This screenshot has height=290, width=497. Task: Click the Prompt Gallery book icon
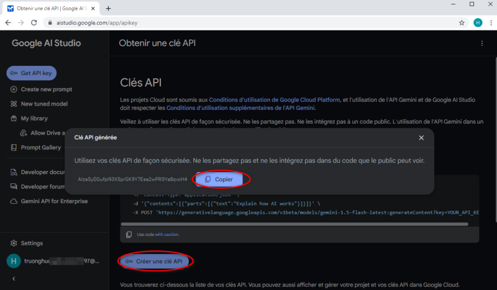pos(14,148)
